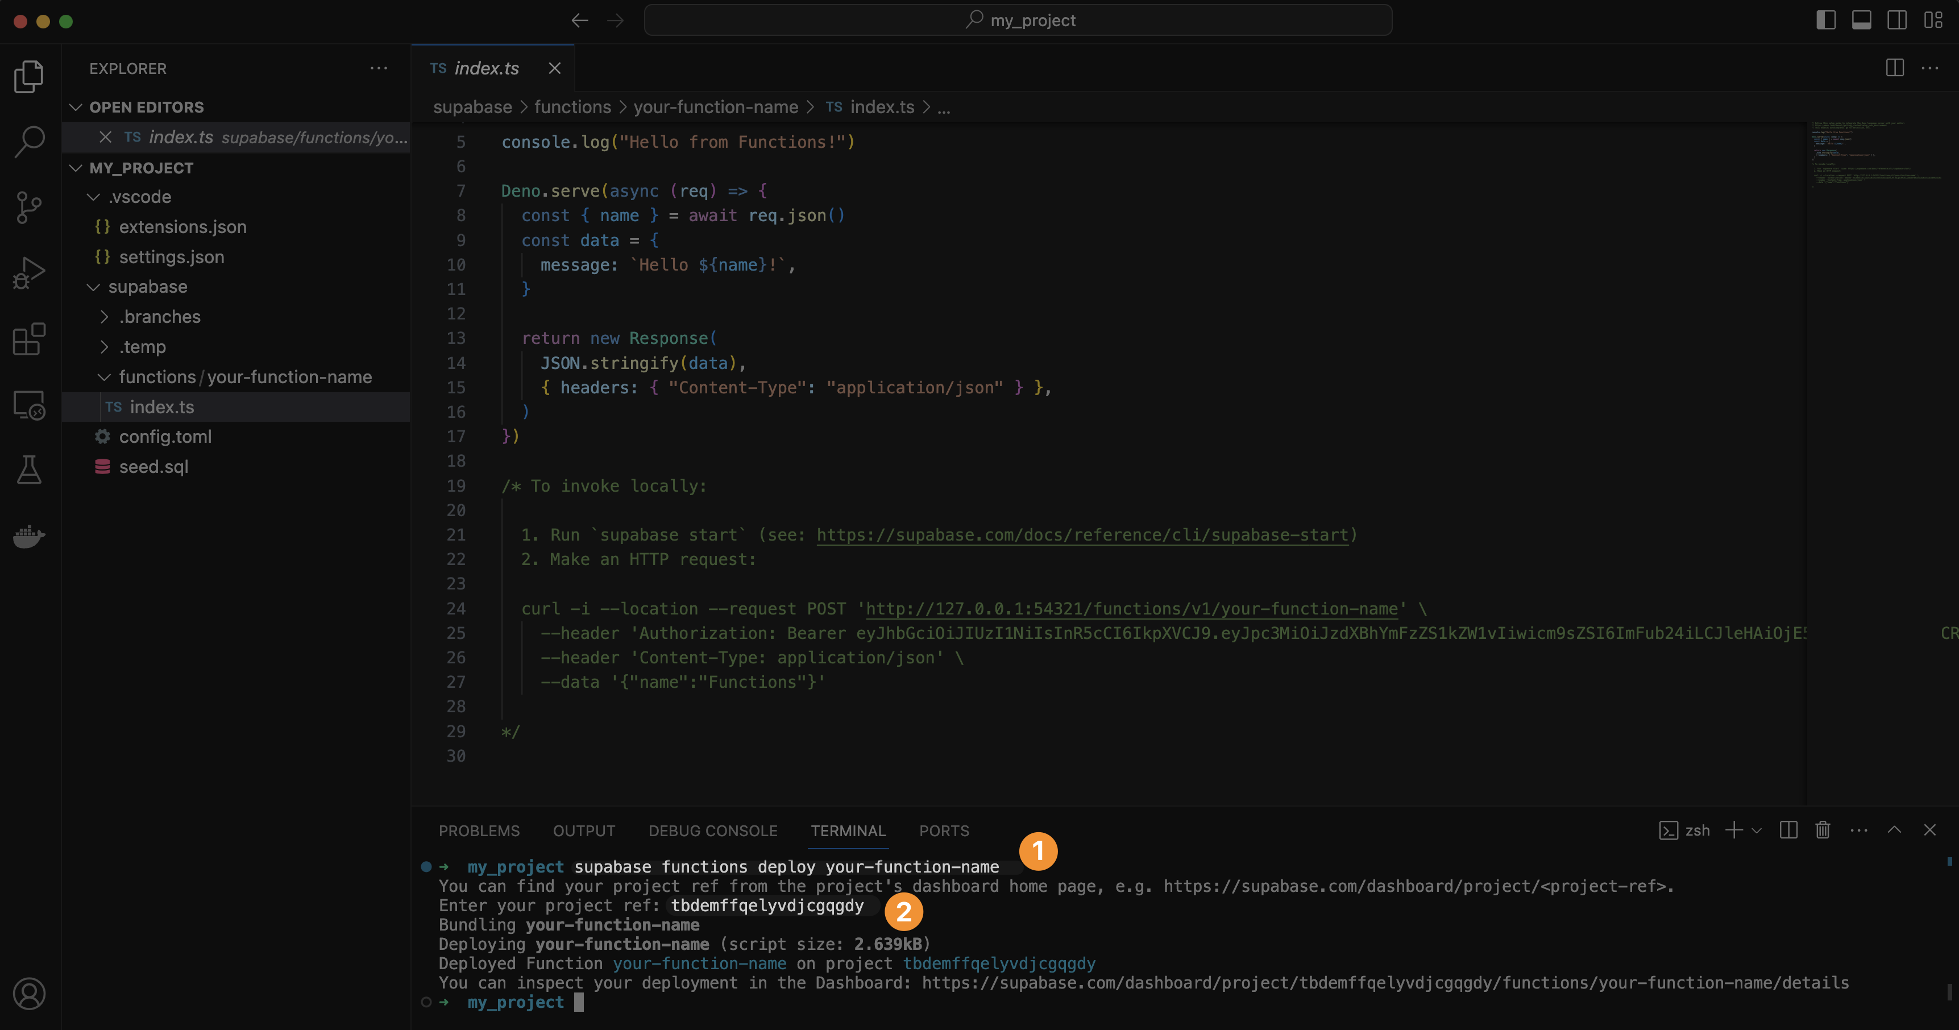Switch to the PROBLEMS tab
This screenshot has height=1030, width=1959.
(x=478, y=831)
